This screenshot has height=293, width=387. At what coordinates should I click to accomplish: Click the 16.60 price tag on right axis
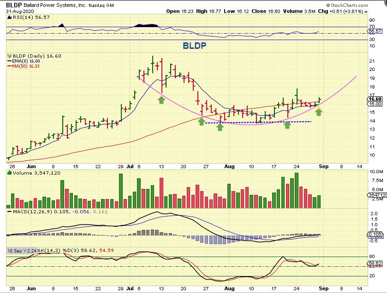pyautogui.click(x=375, y=99)
